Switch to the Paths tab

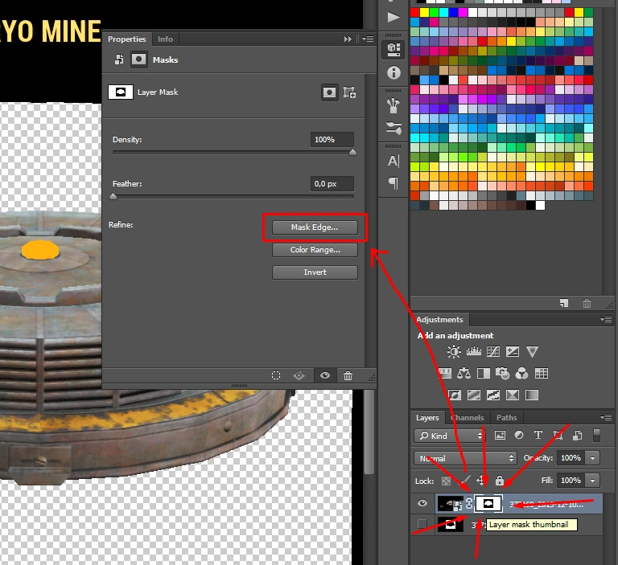pyautogui.click(x=506, y=417)
